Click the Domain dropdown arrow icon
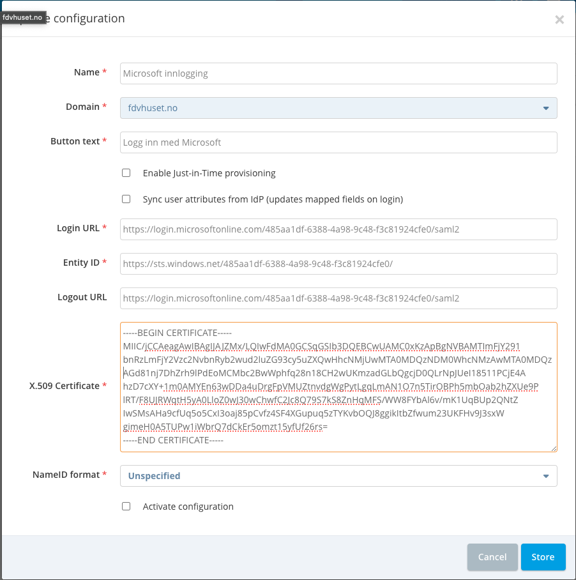 546,108
